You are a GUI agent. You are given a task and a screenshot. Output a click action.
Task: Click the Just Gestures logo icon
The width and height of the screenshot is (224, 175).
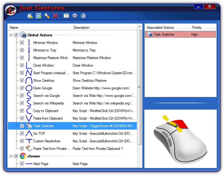point(11,10)
